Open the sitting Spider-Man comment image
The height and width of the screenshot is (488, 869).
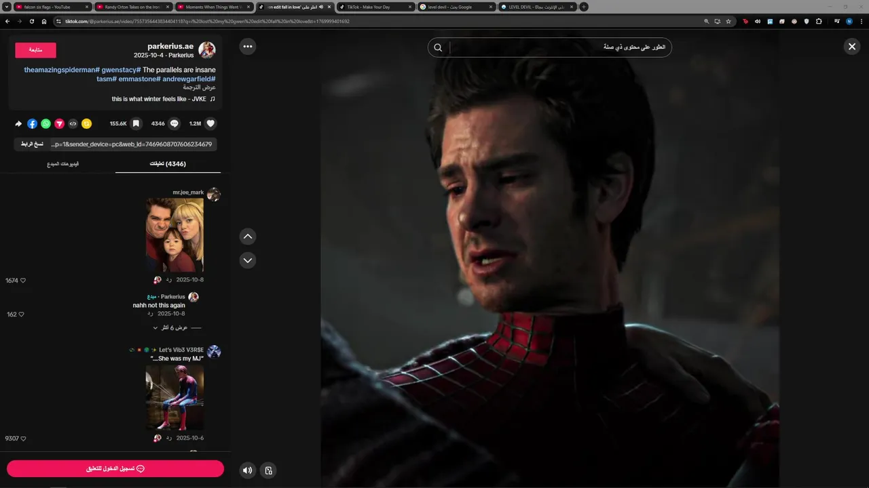pyautogui.click(x=174, y=398)
